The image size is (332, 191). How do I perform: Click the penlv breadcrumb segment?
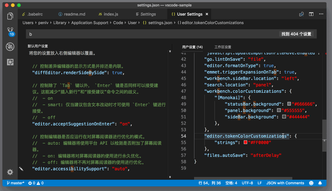(x=43, y=23)
